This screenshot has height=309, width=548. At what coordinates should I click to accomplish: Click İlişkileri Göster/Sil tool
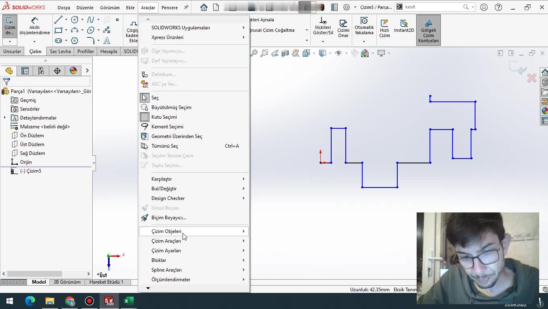(323, 27)
